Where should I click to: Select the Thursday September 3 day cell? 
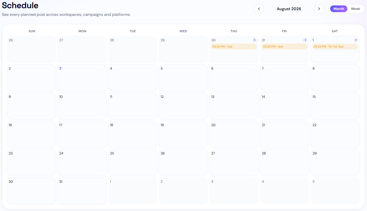(x=234, y=191)
